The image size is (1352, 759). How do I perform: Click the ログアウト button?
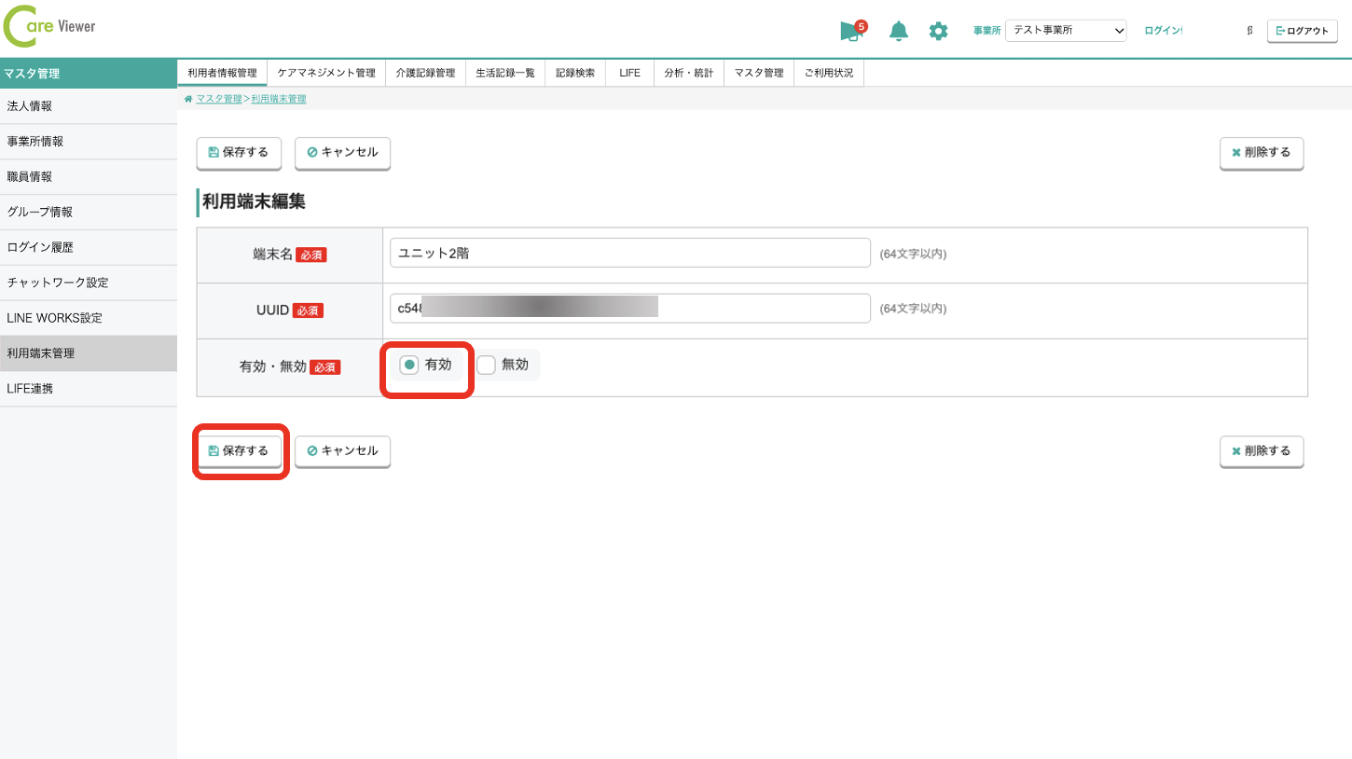[1302, 31]
